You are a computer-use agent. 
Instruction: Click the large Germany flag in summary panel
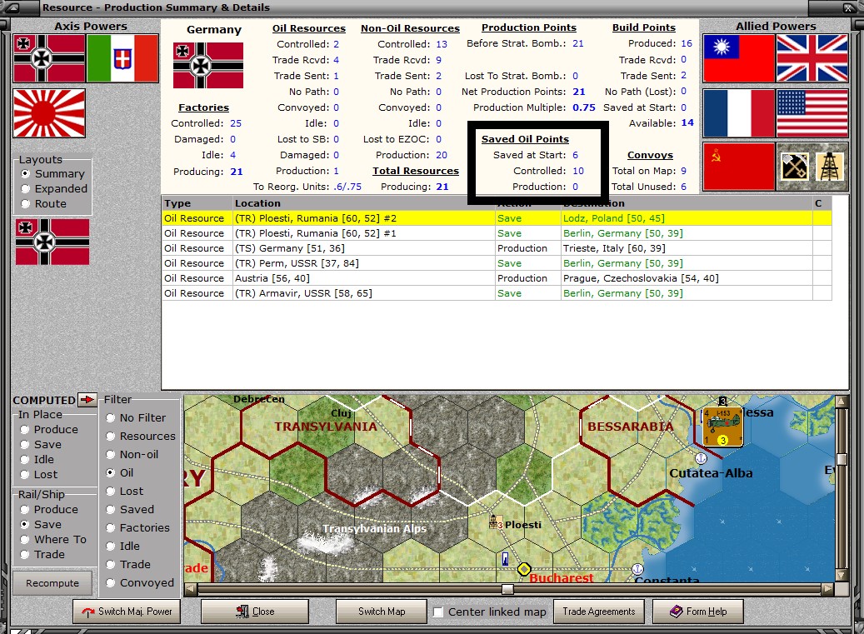[x=208, y=66]
